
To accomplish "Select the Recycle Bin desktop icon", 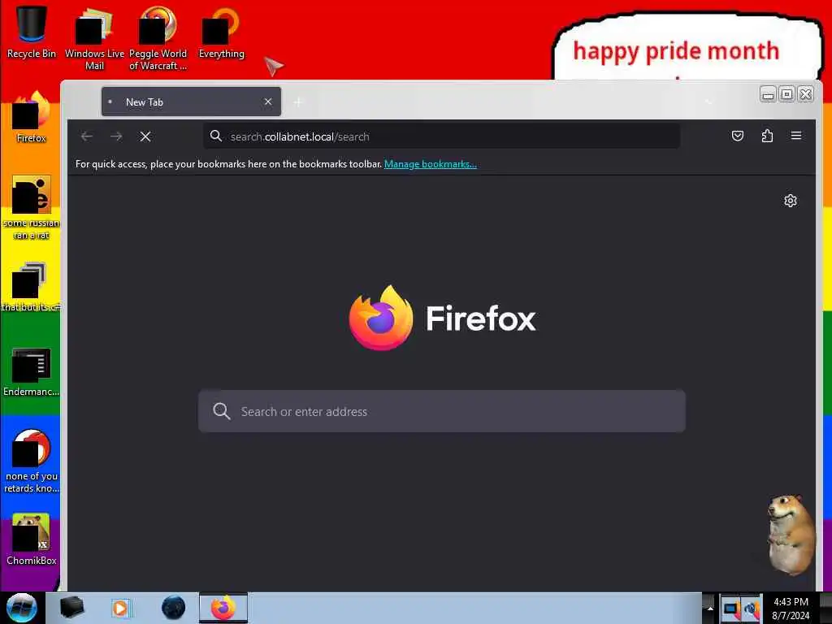I will pos(32,32).
